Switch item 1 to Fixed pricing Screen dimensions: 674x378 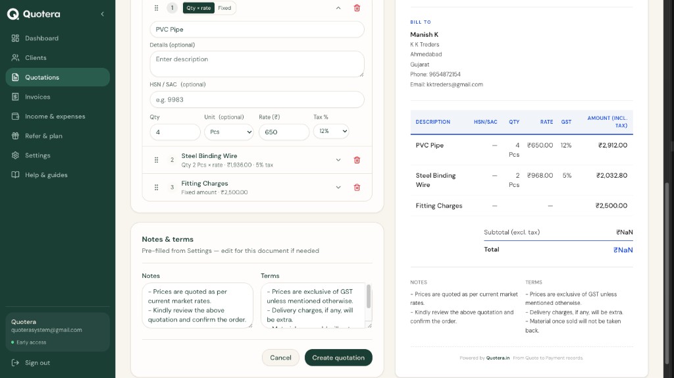tap(224, 8)
